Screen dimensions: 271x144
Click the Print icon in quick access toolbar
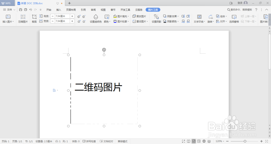pyautogui.click(x=25, y=10)
